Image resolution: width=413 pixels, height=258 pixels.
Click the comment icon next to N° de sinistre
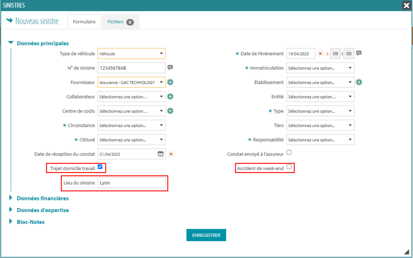[170, 68]
